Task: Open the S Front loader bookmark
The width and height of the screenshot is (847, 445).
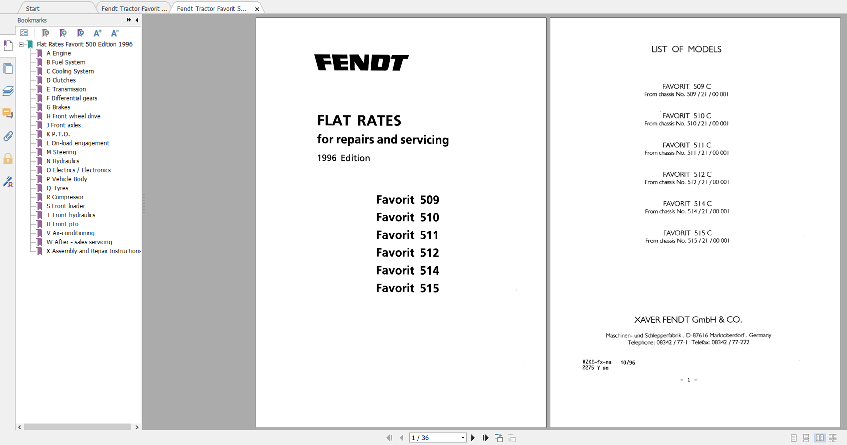Action: point(66,206)
